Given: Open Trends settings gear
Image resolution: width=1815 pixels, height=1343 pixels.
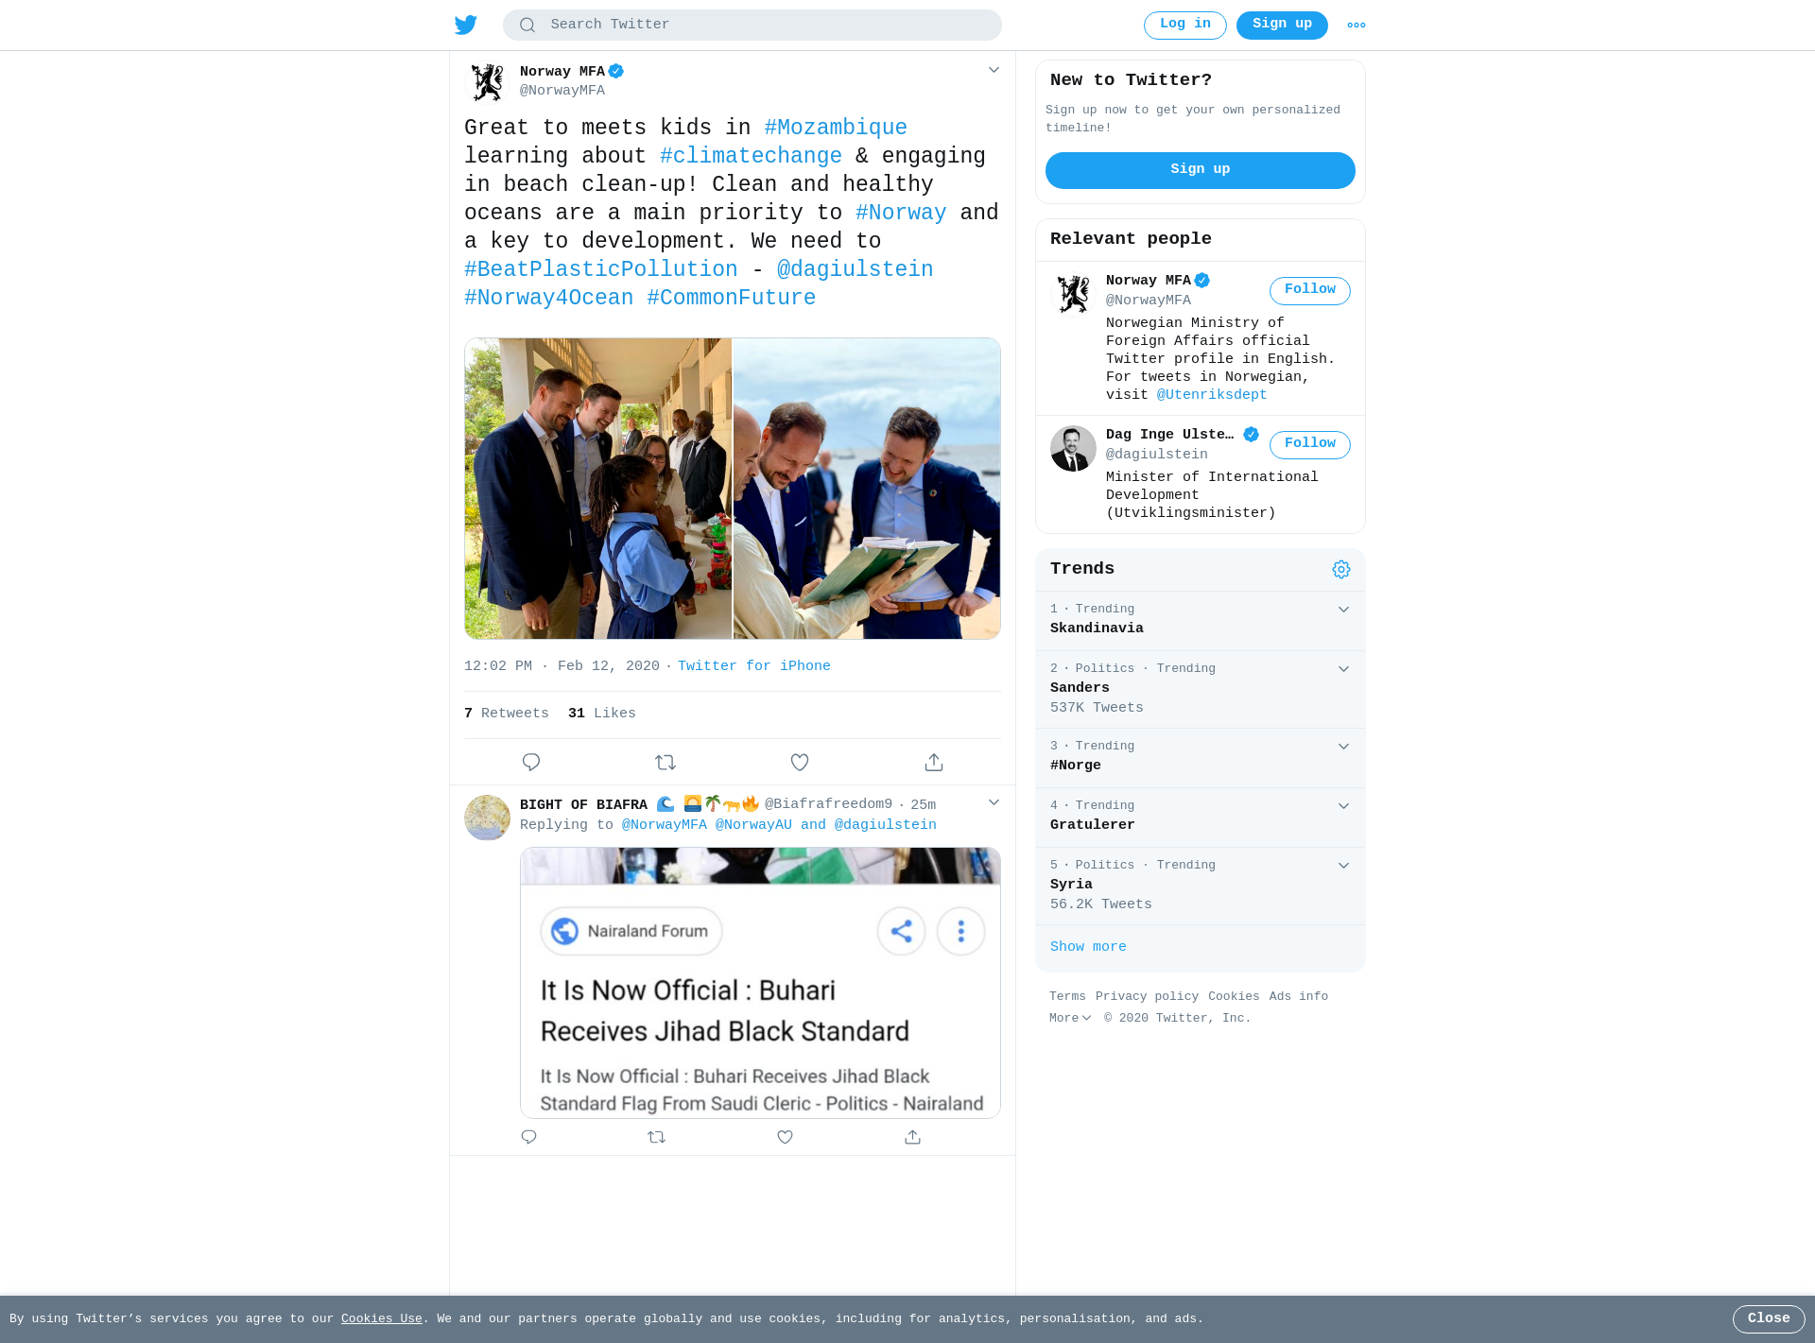Looking at the screenshot, I should 1341,569.
